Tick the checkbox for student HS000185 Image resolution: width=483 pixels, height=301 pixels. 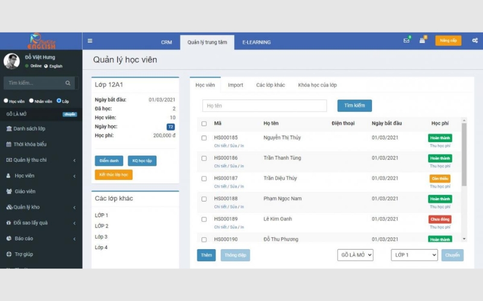pyautogui.click(x=204, y=140)
